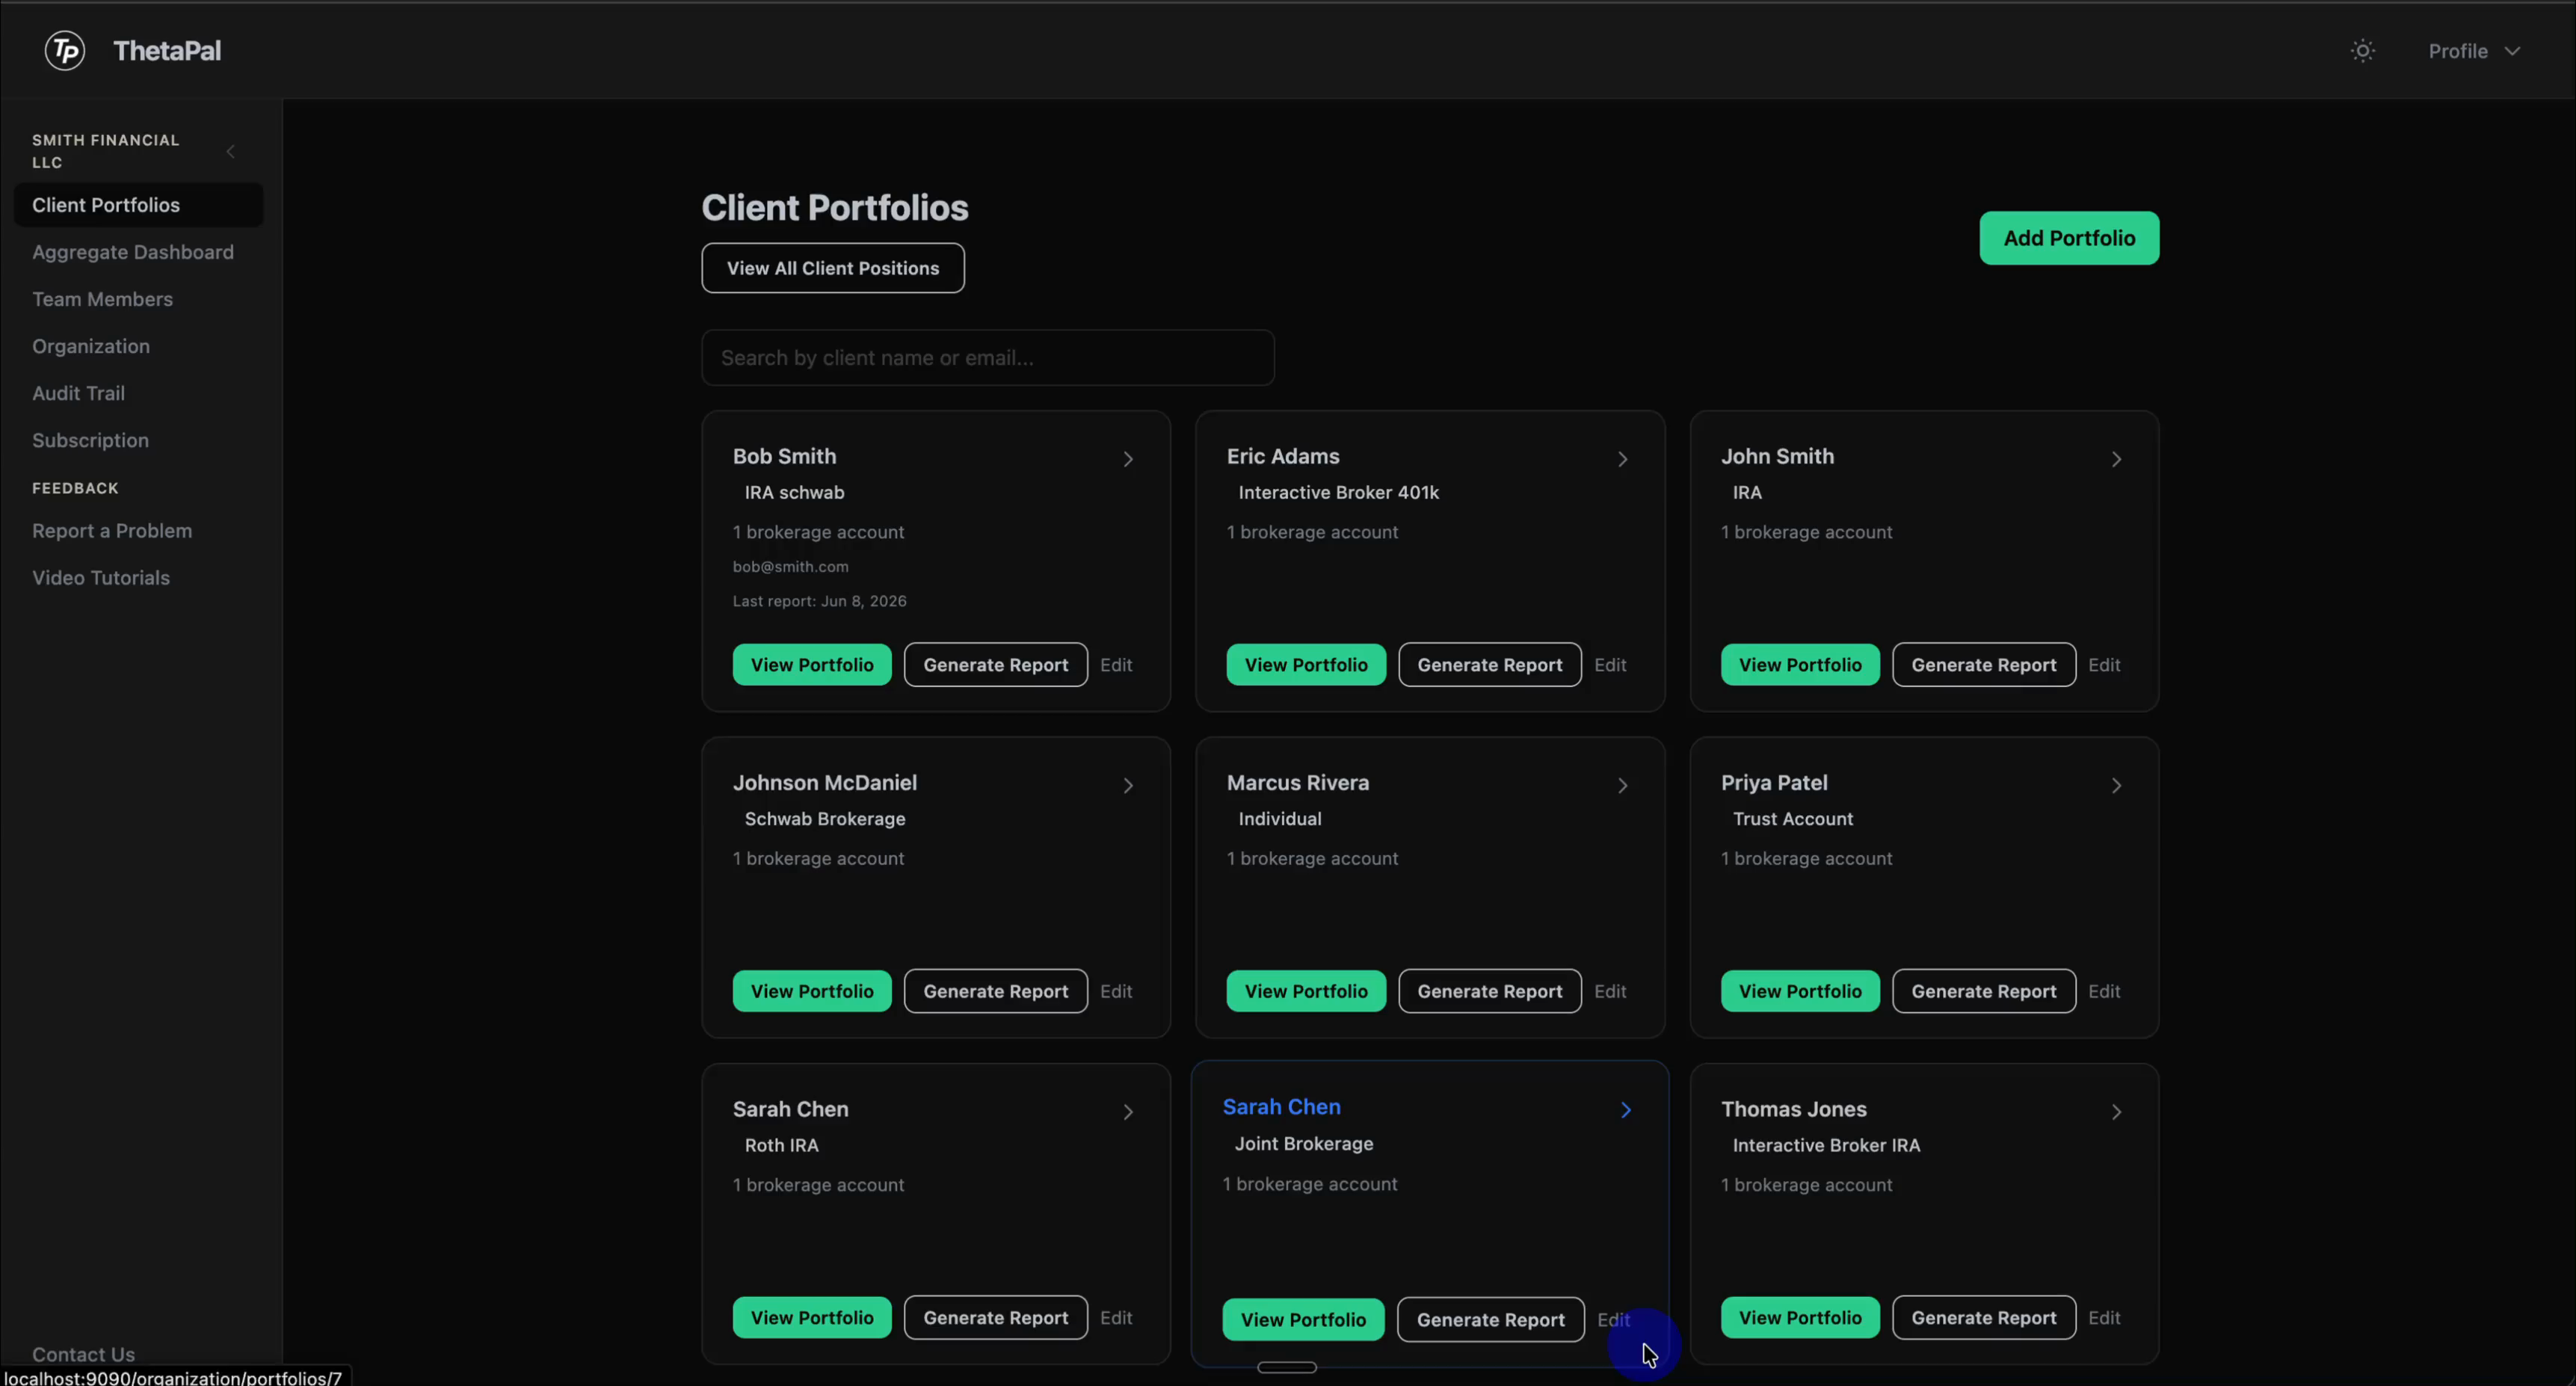Viewport: 2576px width, 1386px height.
Task: Click View All Client Positions
Action: pyautogui.click(x=832, y=268)
